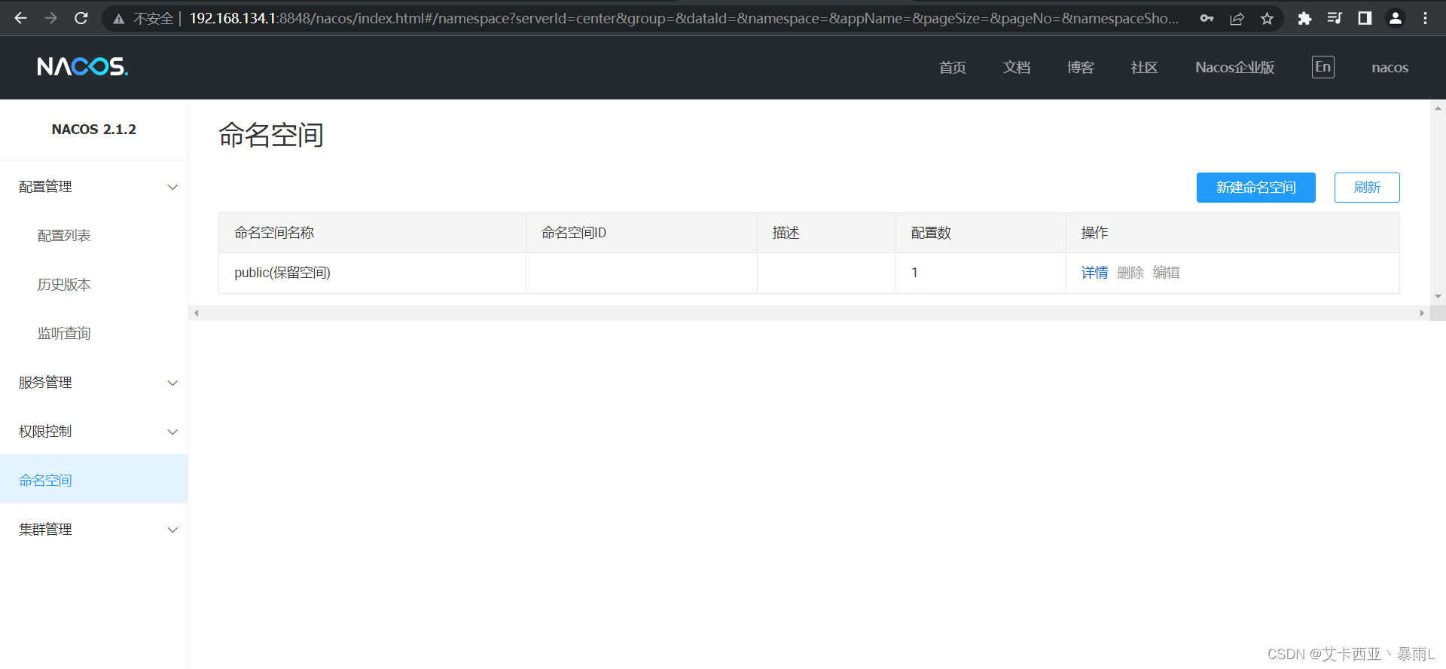Open the 社区 header link

(1144, 67)
